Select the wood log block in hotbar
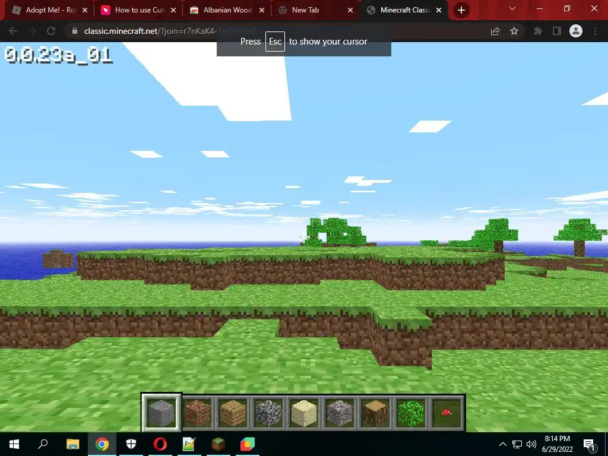The width and height of the screenshot is (608, 456). point(375,413)
